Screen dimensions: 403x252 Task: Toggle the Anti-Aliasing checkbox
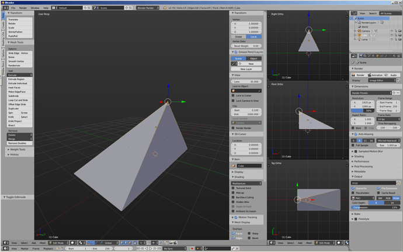pos(356,134)
